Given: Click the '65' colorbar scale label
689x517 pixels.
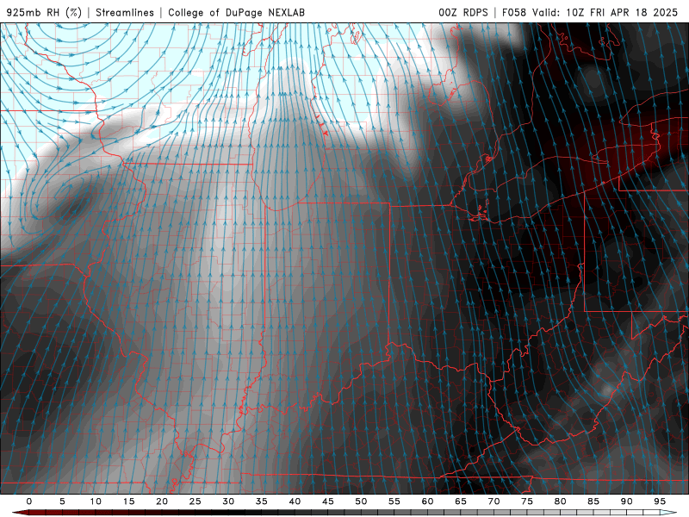Looking at the screenshot, I should click(x=461, y=501).
